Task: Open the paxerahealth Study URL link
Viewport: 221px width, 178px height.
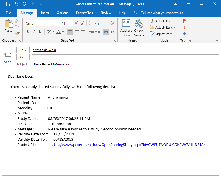Action: tap(128, 145)
